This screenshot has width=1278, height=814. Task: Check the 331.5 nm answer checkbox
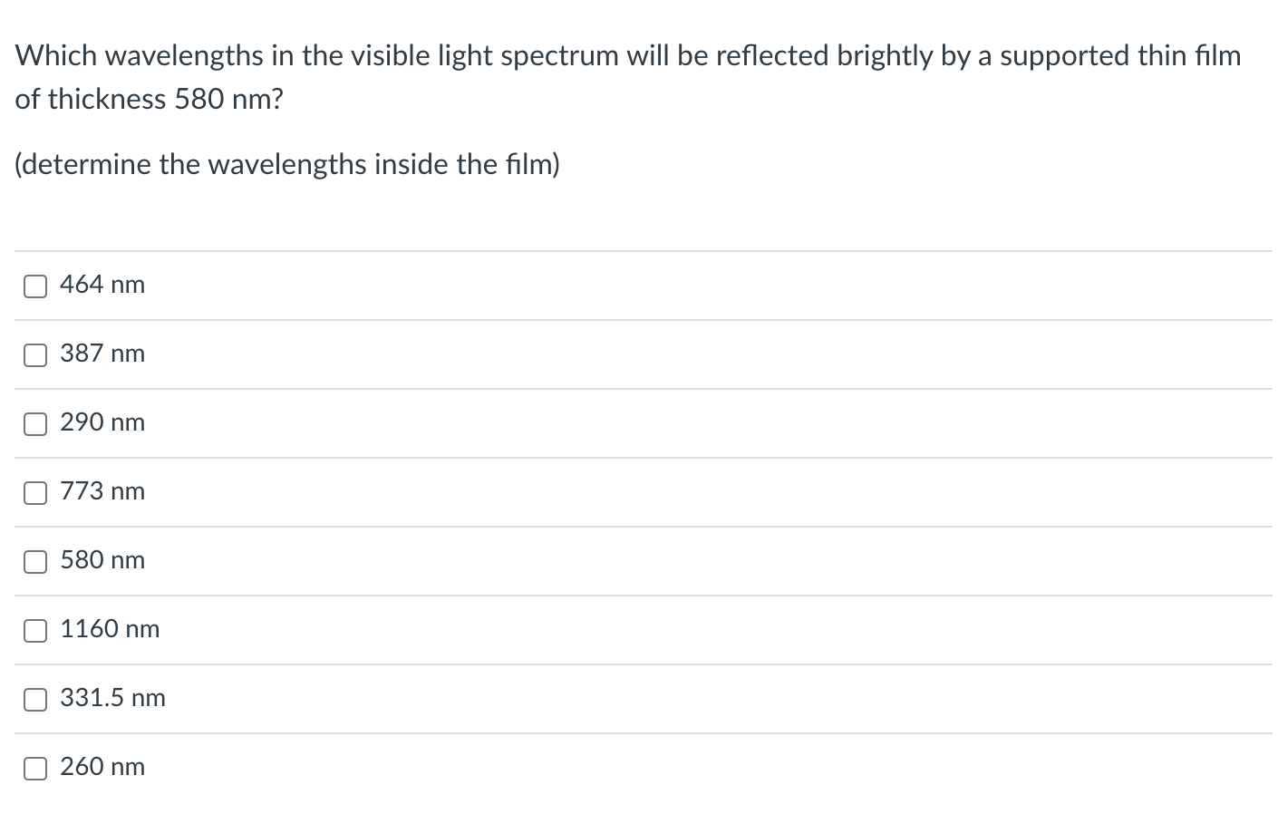pyautogui.click(x=34, y=699)
